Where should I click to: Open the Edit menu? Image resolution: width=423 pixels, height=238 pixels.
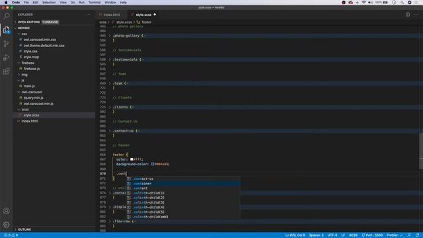(35, 3)
